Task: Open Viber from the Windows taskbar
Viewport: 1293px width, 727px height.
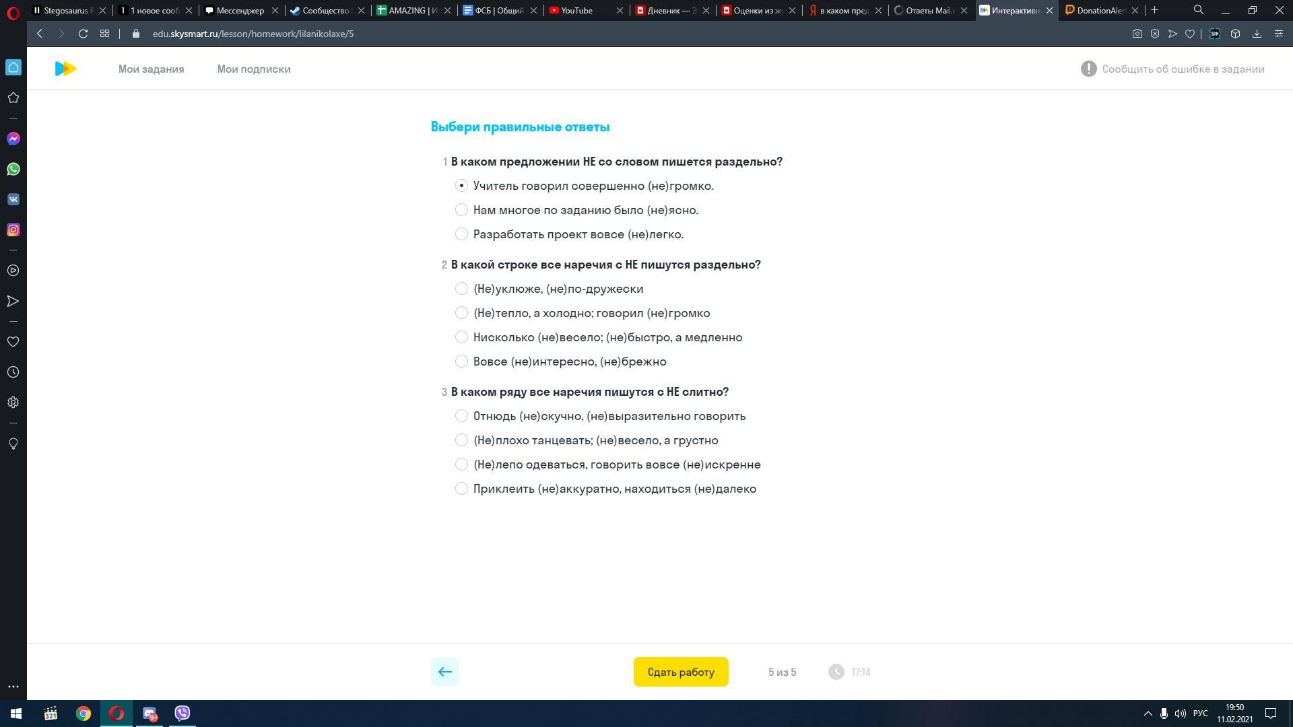Action: tap(182, 713)
